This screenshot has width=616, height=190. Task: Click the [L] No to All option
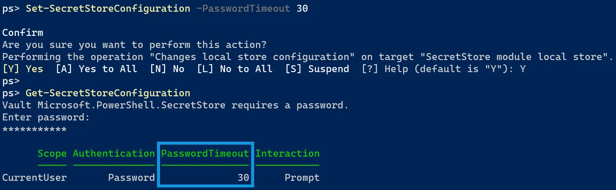coord(235,69)
